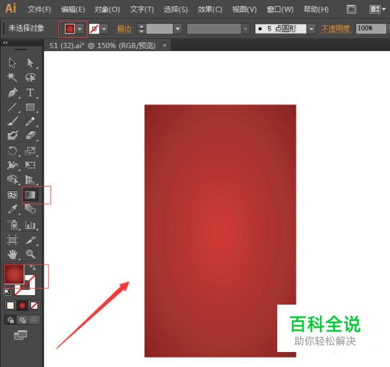Enable Draw Normal mode

(x=10, y=320)
